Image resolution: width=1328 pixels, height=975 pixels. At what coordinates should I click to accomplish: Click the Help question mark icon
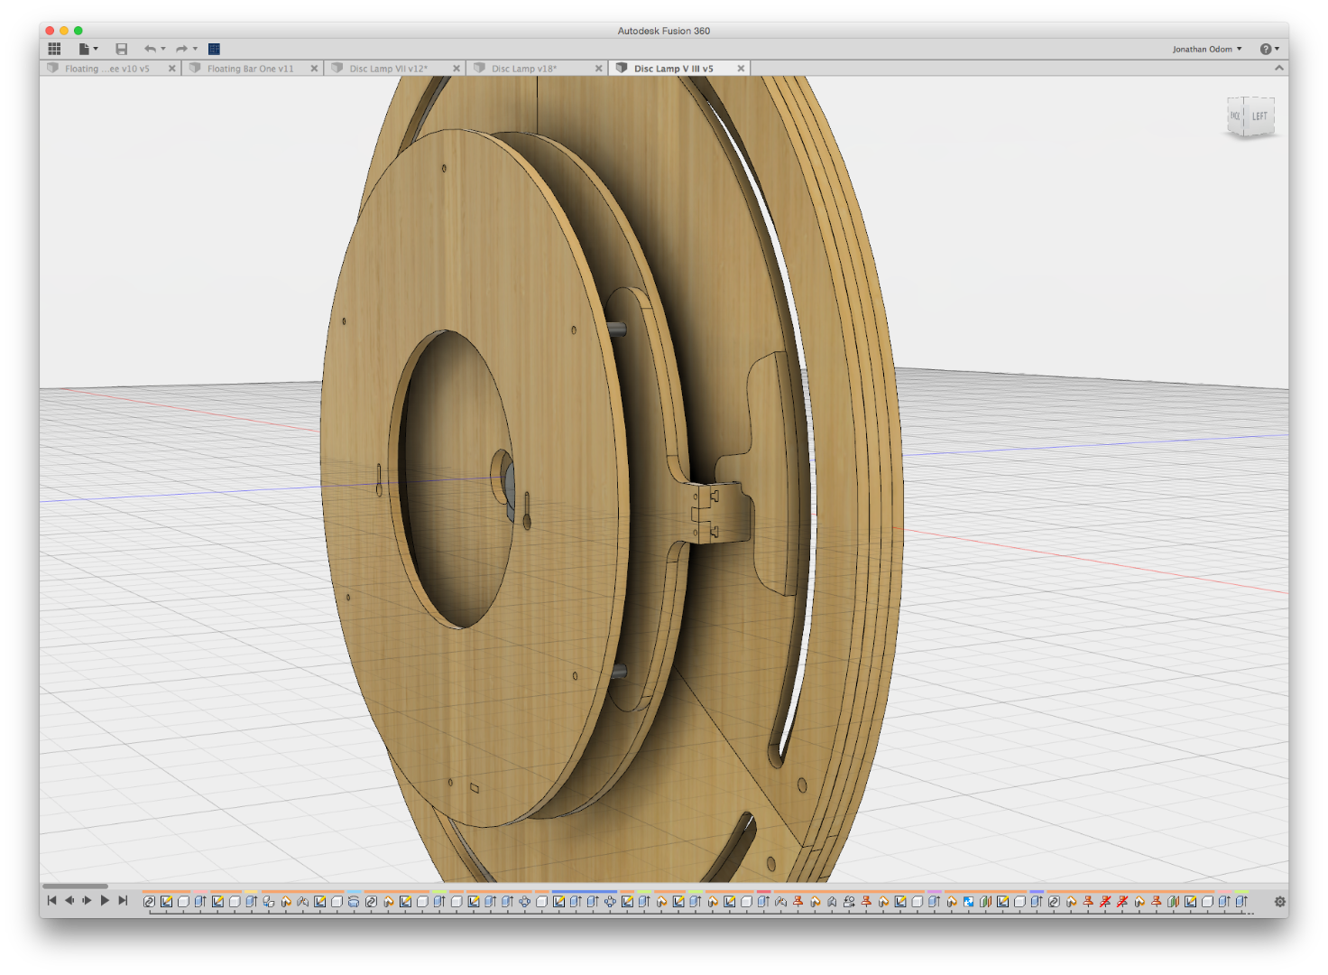click(1266, 49)
